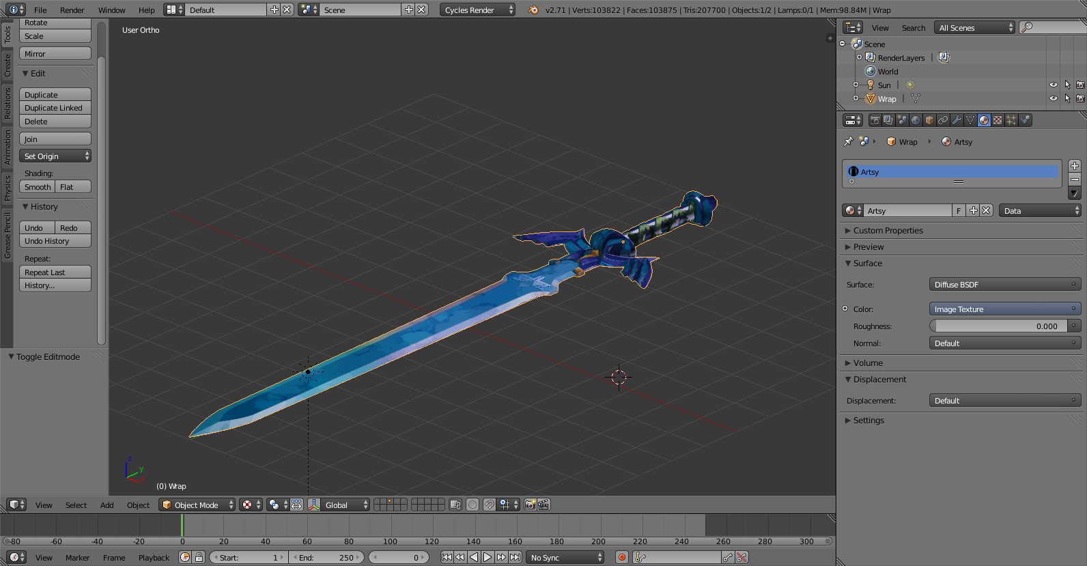Click the Repeat Last button
1087x566 pixels.
(x=55, y=272)
